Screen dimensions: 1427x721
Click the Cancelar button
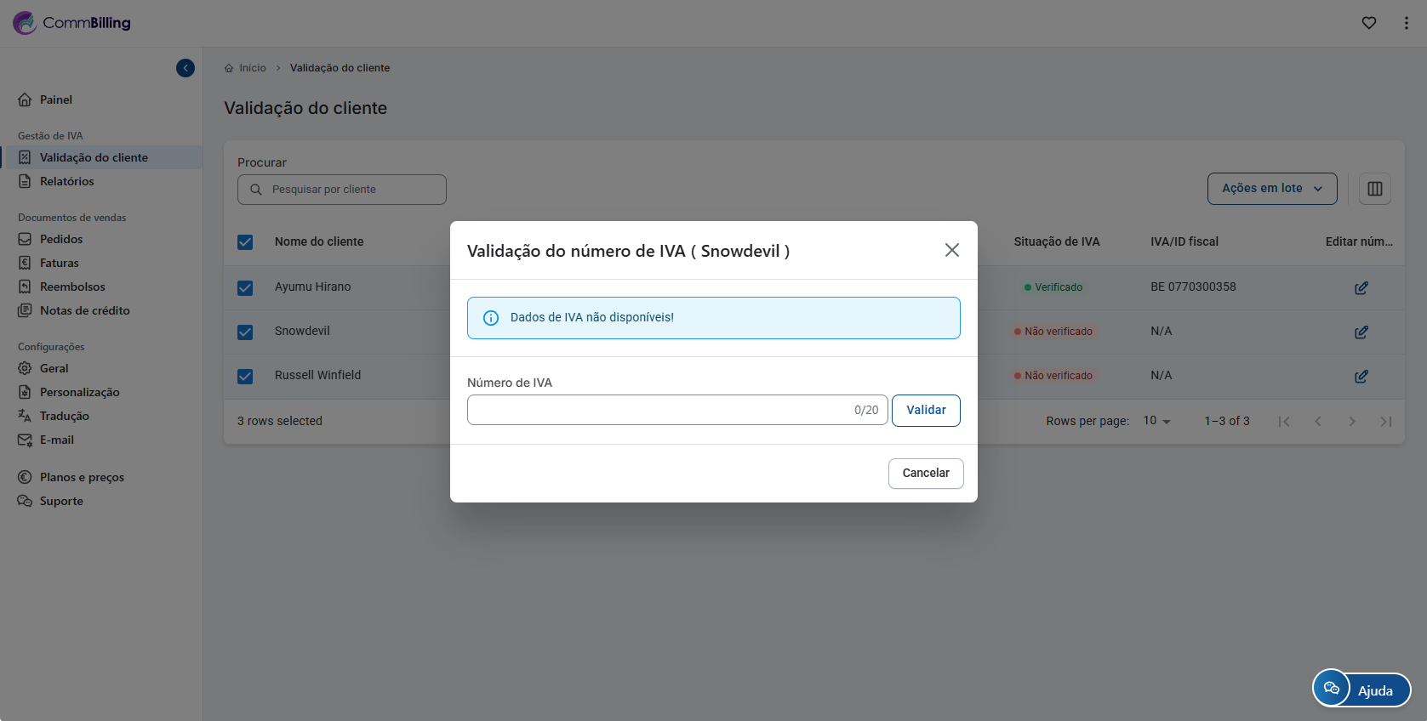[925, 474]
